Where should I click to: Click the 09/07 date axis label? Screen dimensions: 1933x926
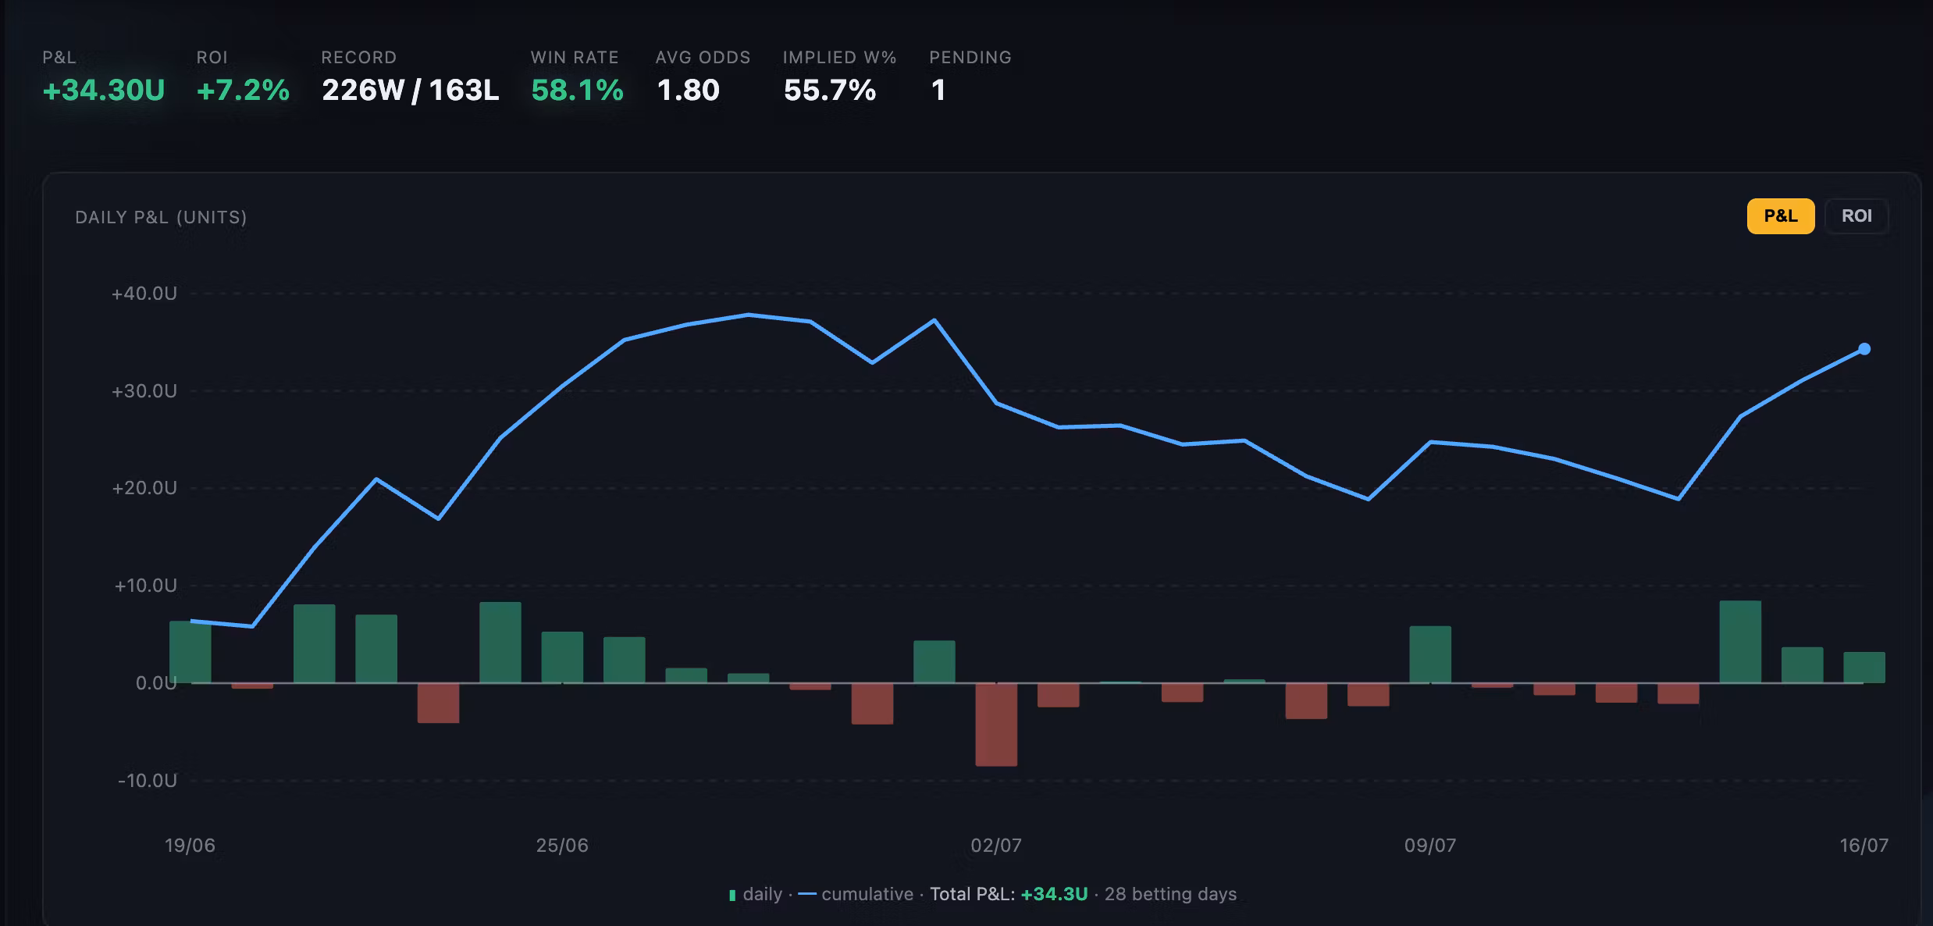coord(1430,846)
